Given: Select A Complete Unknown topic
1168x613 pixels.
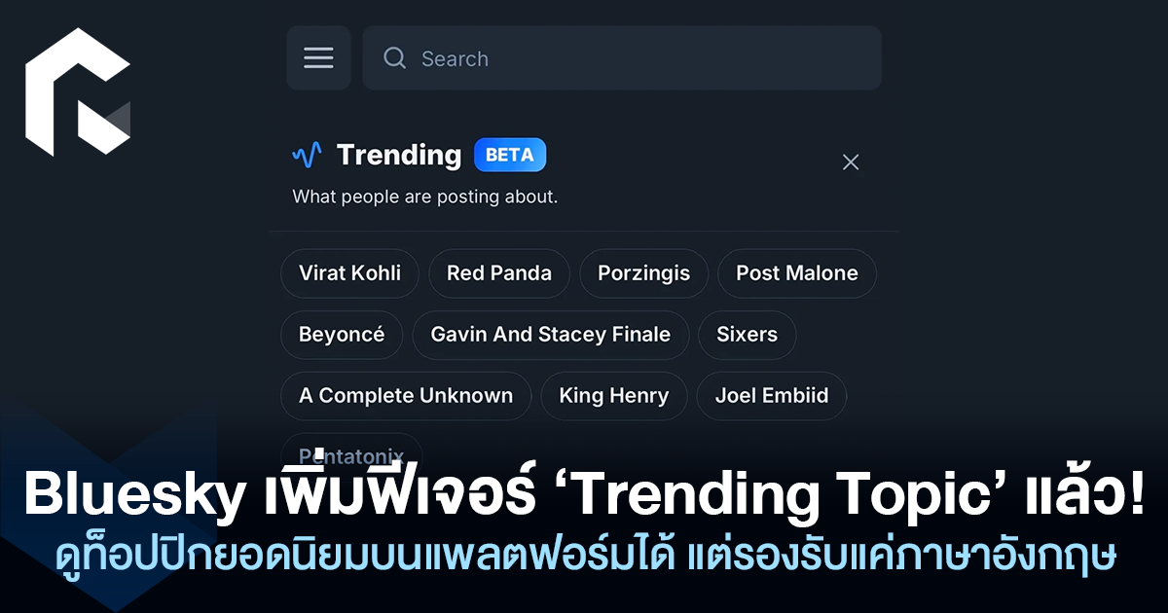Looking at the screenshot, I should tap(406, 396).
